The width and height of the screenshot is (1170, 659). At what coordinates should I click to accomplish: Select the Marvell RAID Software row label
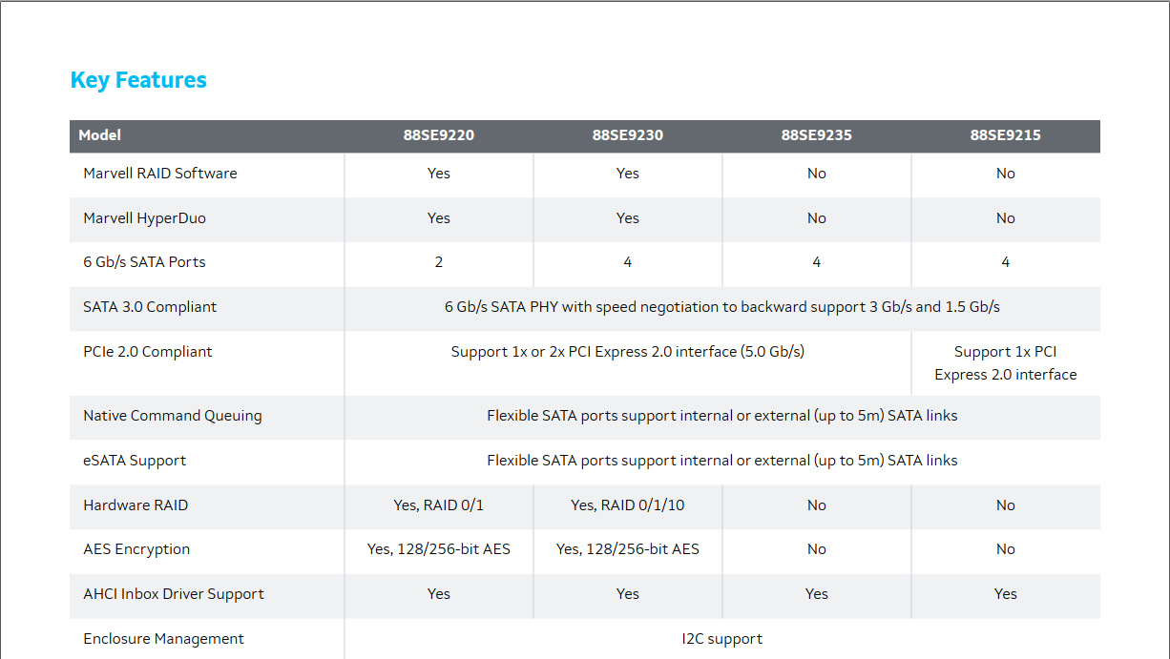pyautogui.click(x=160, y=174)
